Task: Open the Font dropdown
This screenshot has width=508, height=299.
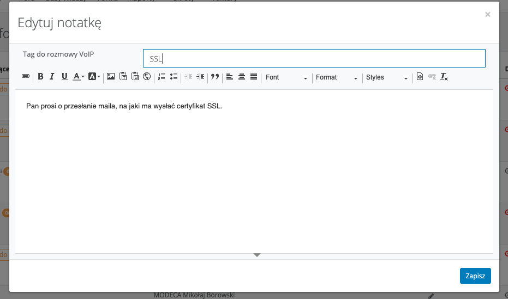Action: click(286, 77)
